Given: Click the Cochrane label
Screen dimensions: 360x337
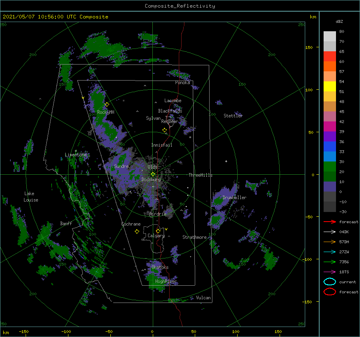Looking at the screenshot, I should point(131,224).
